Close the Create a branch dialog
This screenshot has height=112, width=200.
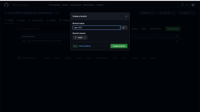[126, 16]
